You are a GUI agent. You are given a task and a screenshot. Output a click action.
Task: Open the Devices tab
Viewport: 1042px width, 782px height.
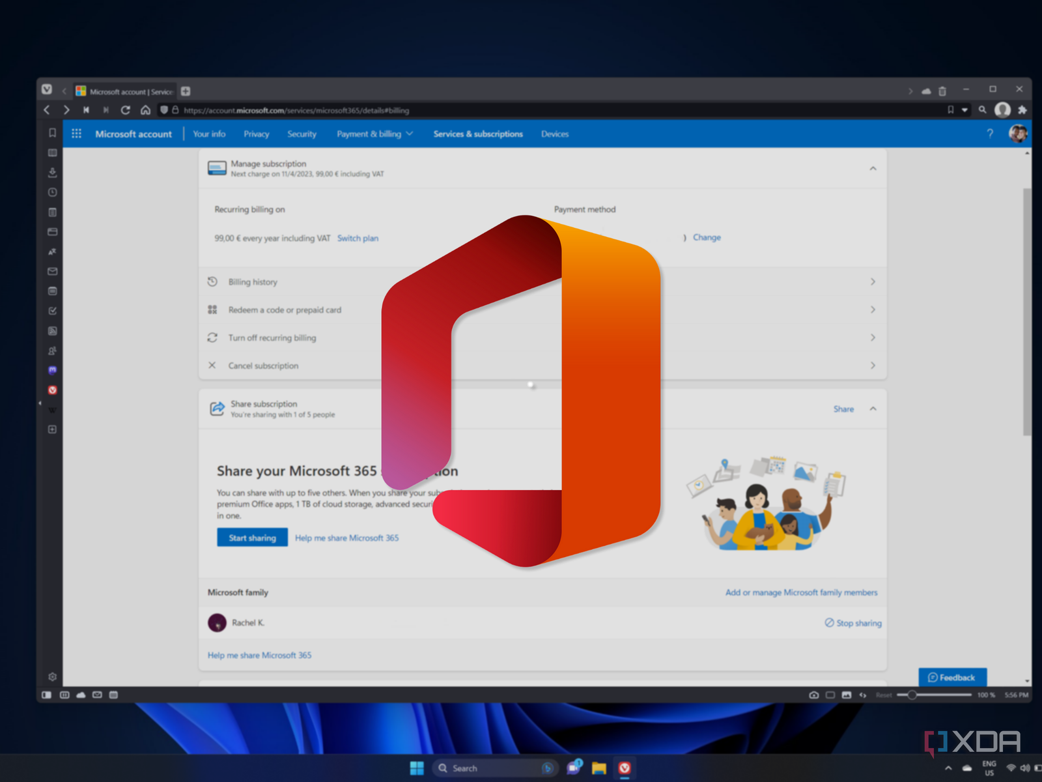point(555,134)
